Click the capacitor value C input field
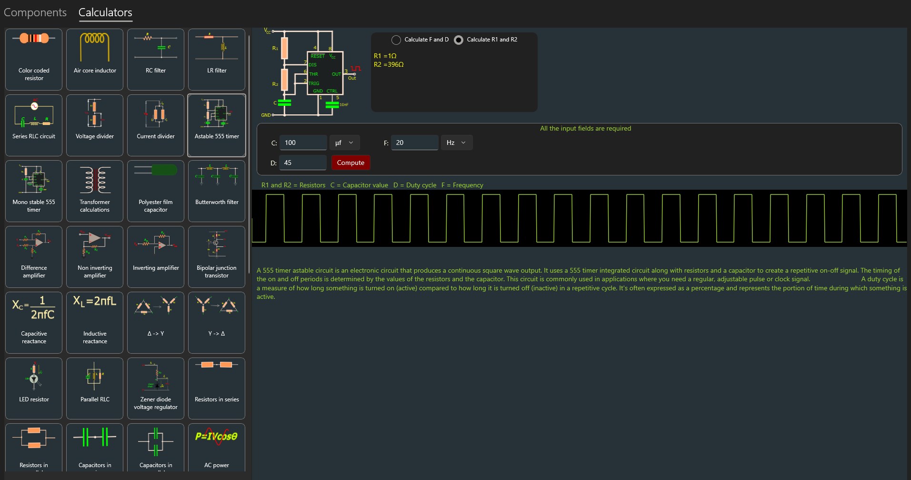This screenshot has height=480, width=911. tap(303, 143)
